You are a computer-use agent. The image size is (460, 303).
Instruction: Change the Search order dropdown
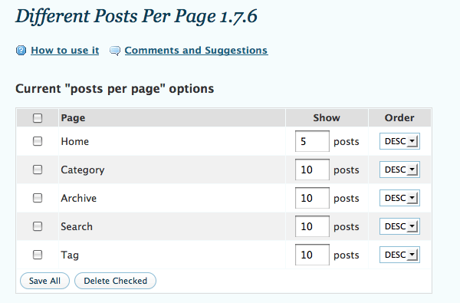point(399,226)
